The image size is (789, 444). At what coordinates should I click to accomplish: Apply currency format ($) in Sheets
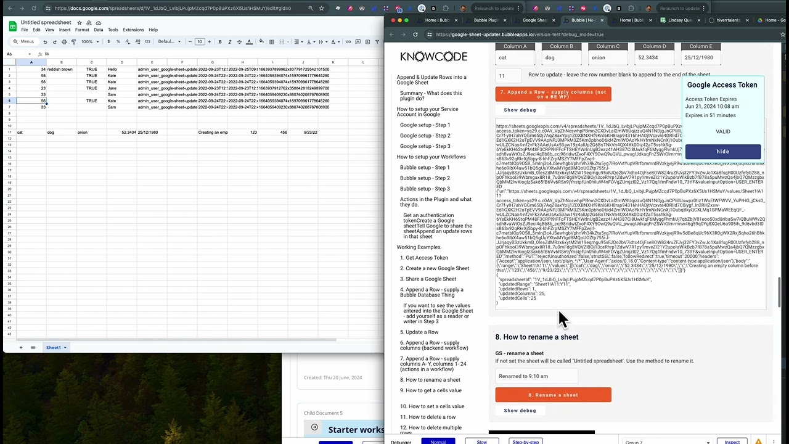pos(108,42)
